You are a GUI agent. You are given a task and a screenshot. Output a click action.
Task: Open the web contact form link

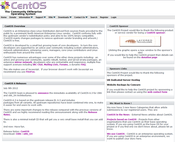(x=157, y=92)
